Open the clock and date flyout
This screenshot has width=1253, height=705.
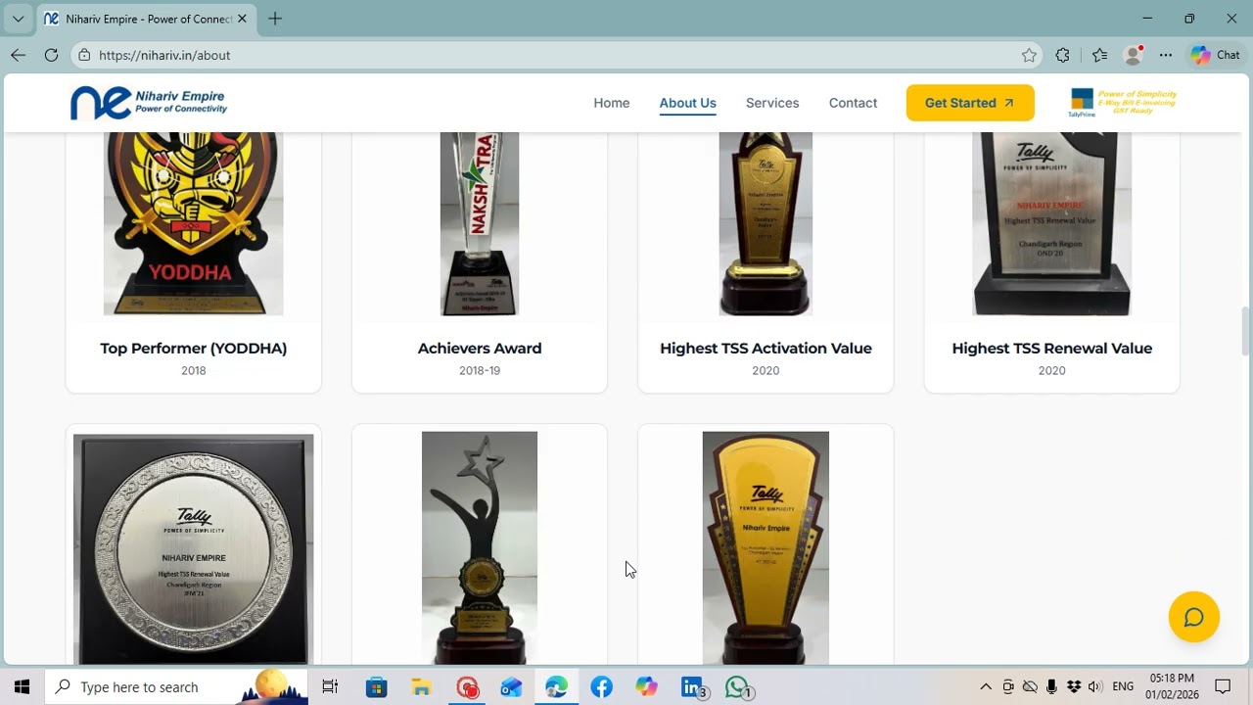1172,686
